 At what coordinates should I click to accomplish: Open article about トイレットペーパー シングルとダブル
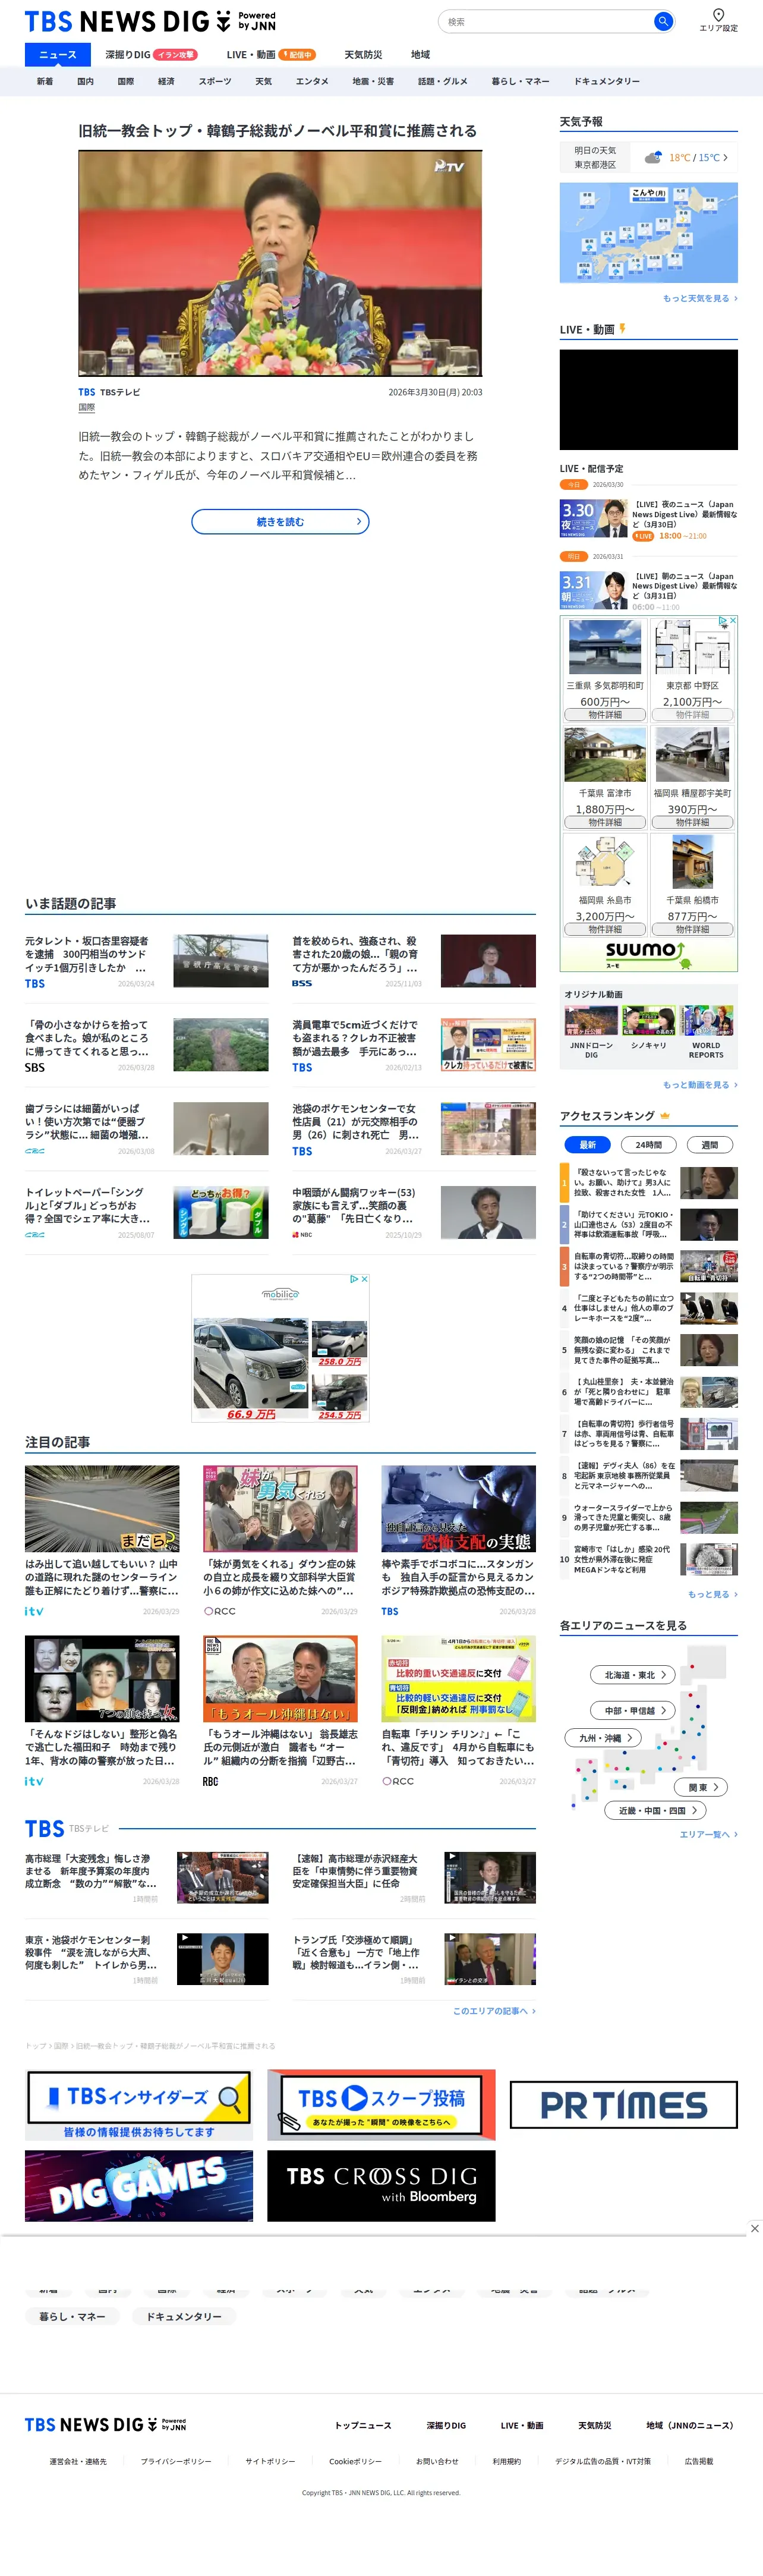pyautogui.click(x=147, y=1212)
